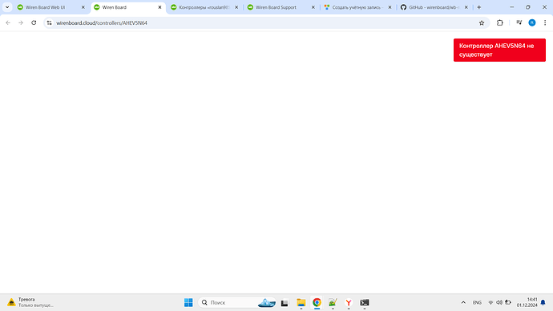
Task: Close the active Wiren Board tab
Action: point(159,7)
